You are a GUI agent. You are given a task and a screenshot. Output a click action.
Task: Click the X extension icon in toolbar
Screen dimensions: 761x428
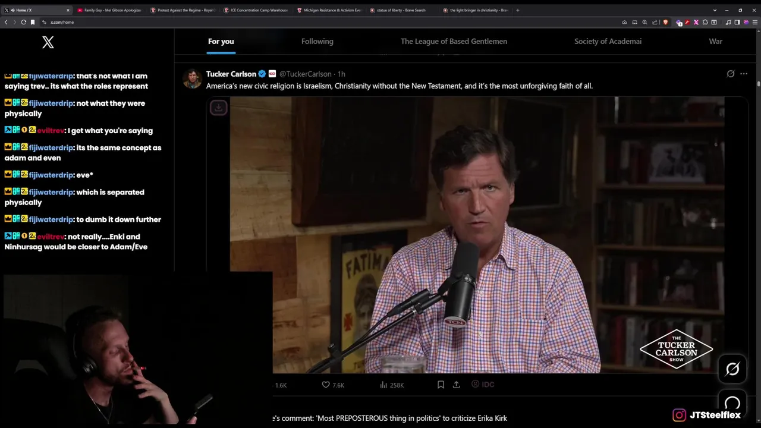(696, 22)
